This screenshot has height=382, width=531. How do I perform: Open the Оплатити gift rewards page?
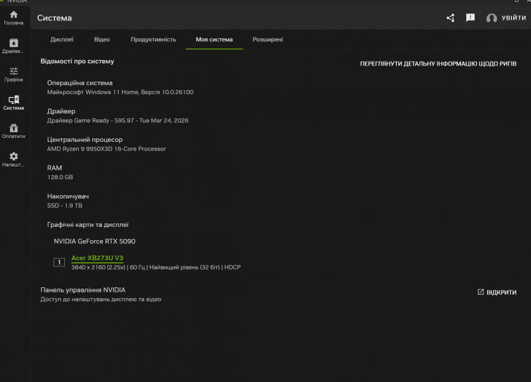point(13,131)
